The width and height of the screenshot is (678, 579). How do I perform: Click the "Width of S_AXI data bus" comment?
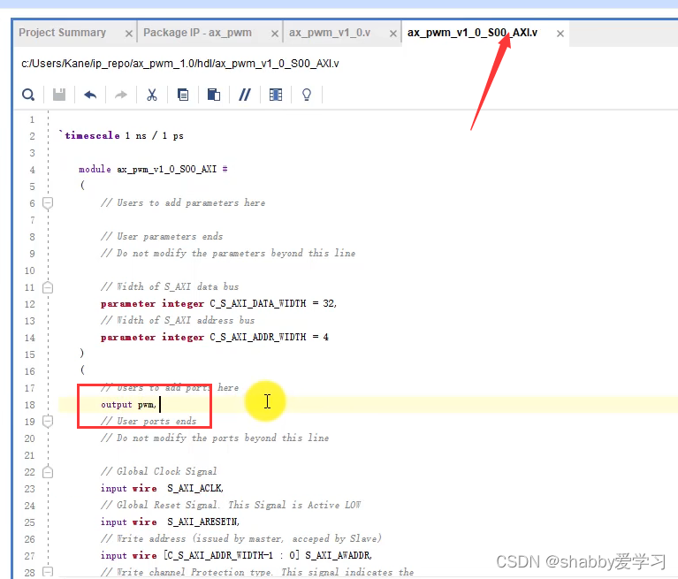point(170,286)
